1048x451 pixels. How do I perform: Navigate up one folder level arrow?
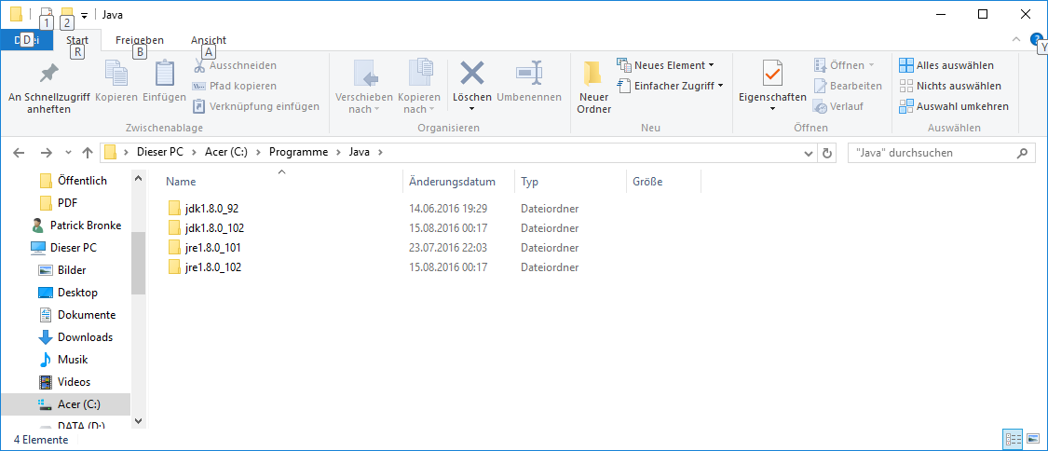(88, 153)
